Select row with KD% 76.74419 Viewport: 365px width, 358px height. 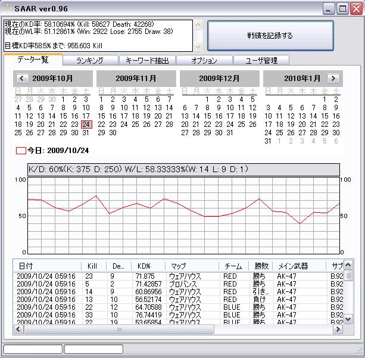click(178, 315)
